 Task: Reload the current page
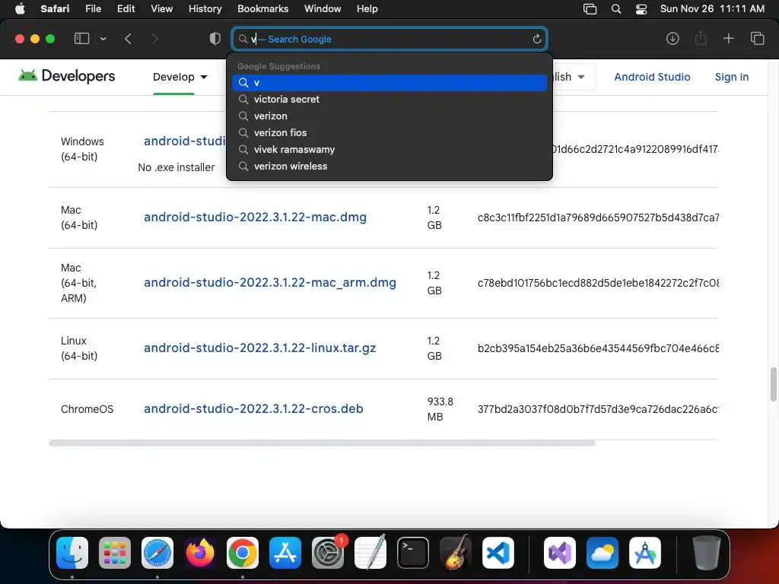click(536, 39)
